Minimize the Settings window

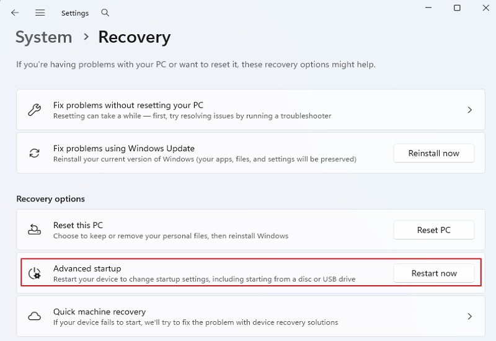(x=428, y=8)
